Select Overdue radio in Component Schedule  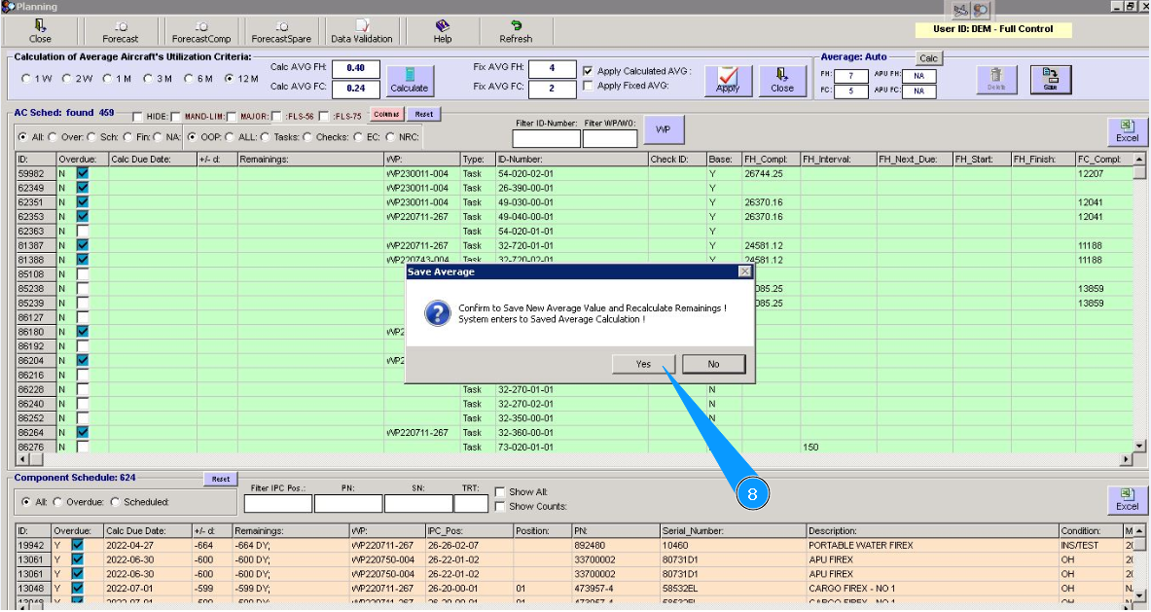pyautogui.click(x=57, y=502)
